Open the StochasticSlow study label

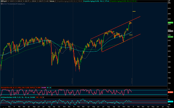click(x=18, y=88)
